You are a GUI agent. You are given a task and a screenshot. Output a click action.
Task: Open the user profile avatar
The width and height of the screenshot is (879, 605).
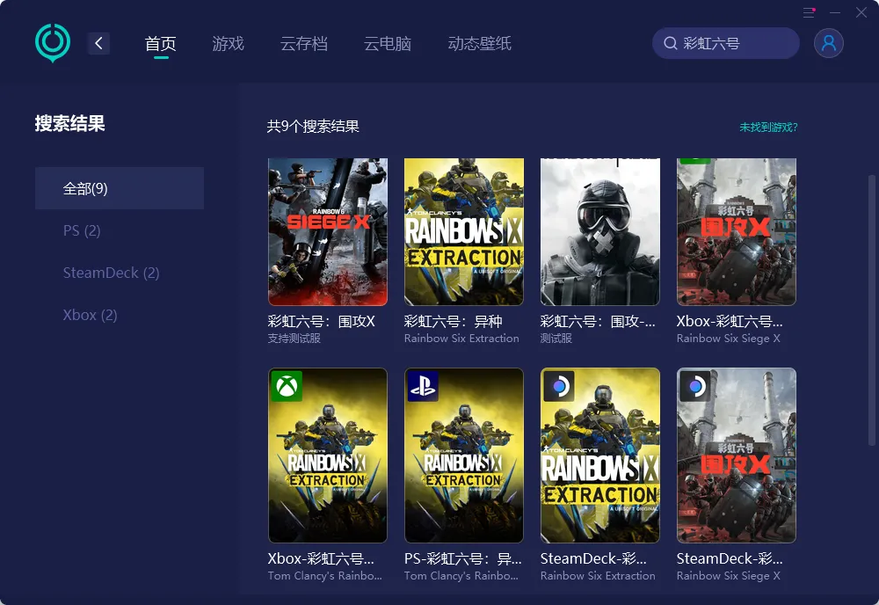(828, 43)
